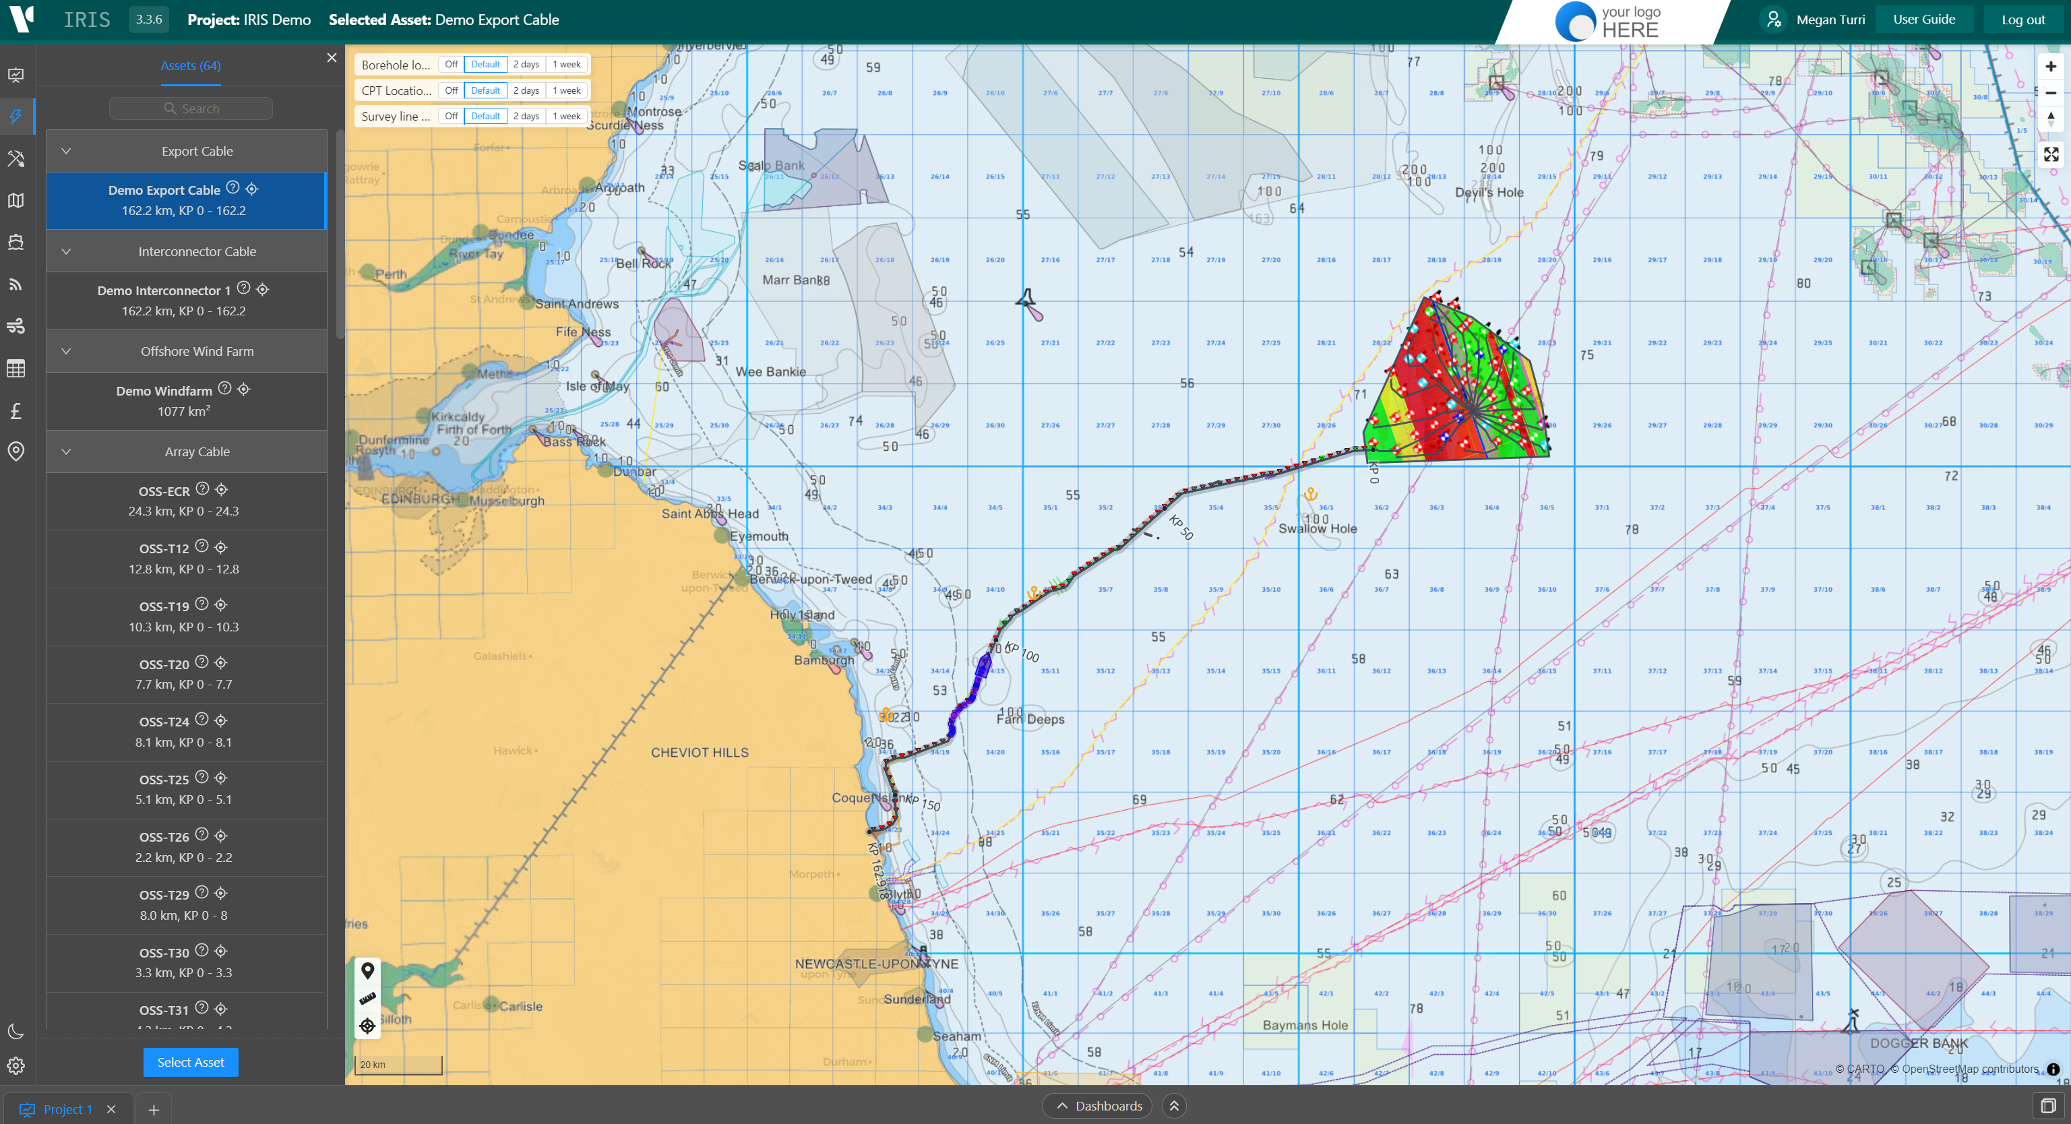
Task: Zoom in using the map plus button
Action: [x=2051, y=67]
